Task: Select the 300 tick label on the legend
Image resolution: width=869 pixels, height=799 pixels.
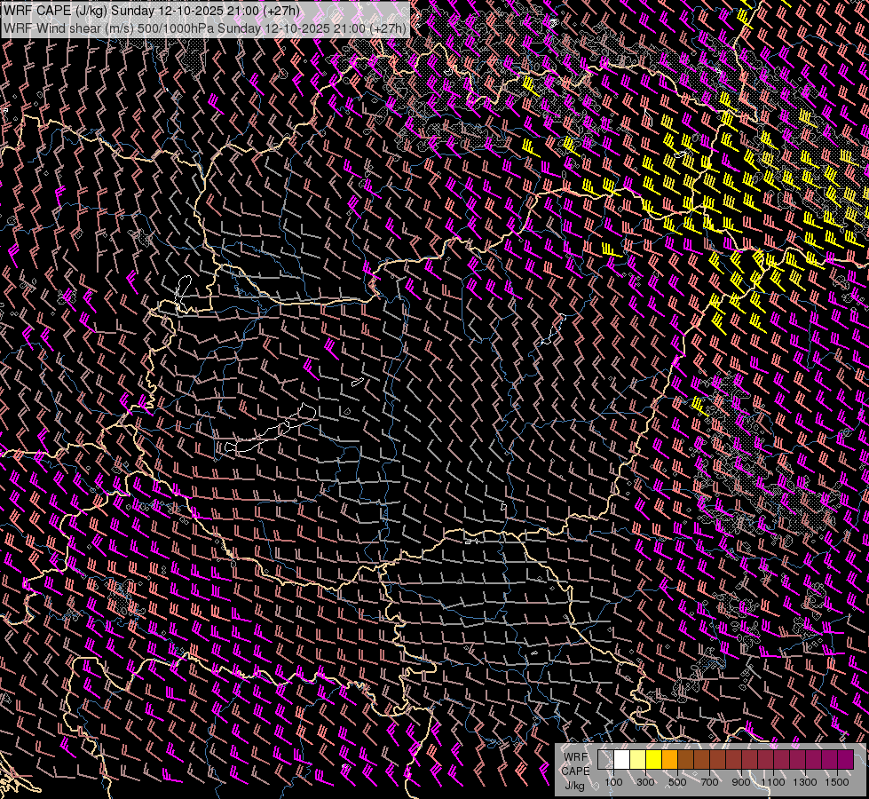Action: pos(645,782)
